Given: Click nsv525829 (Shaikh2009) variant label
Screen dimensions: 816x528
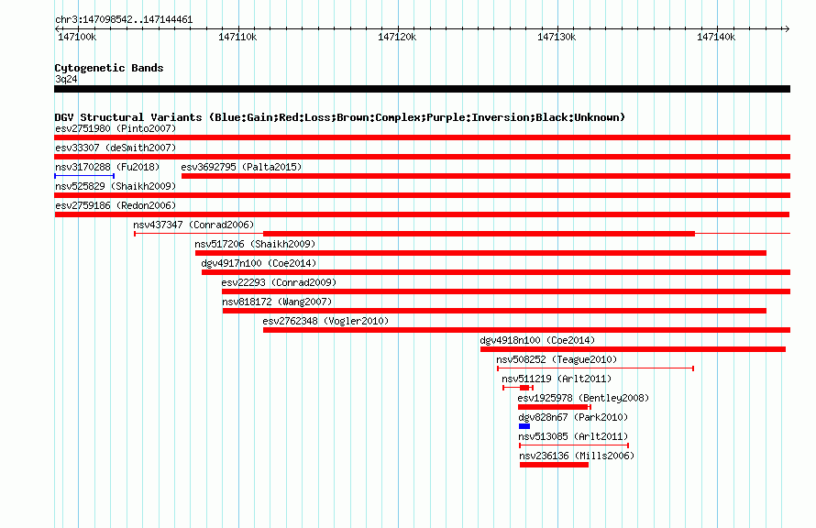Looking at the screenshot, I should coord(116,186).
